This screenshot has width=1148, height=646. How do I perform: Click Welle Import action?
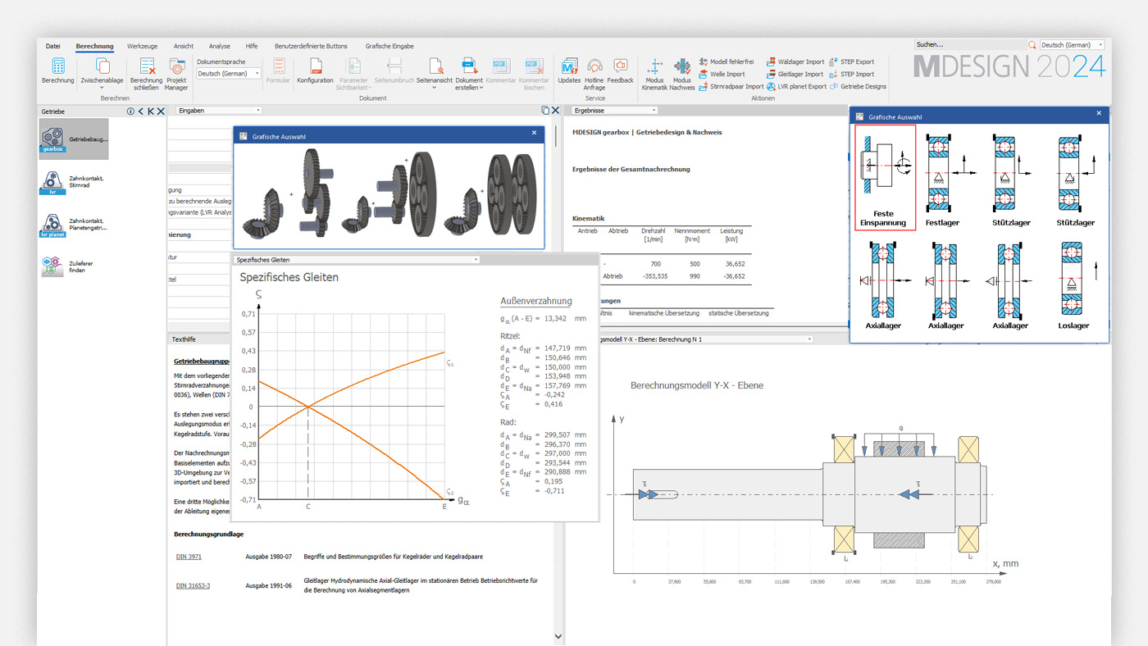[722, 74]
